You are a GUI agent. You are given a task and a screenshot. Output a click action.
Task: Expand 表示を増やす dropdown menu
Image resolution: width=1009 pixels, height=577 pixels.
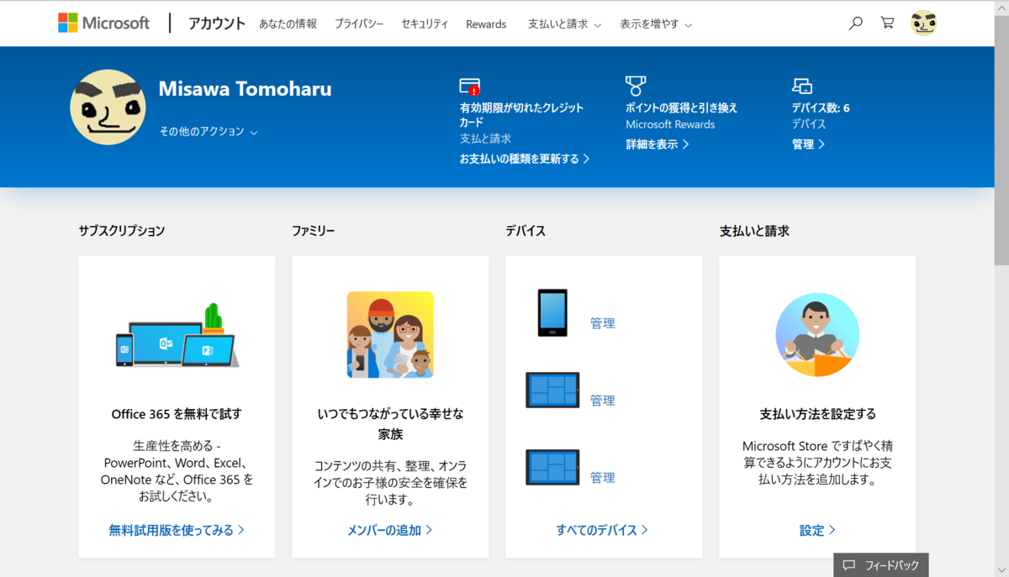click(656, 24)
